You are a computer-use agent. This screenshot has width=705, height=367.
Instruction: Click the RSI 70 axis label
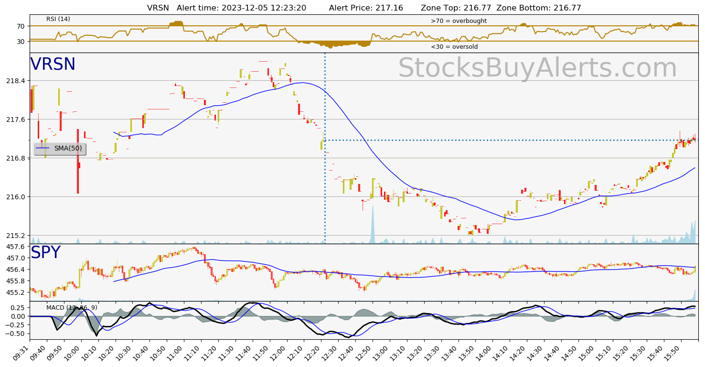(x=21, y=26)
